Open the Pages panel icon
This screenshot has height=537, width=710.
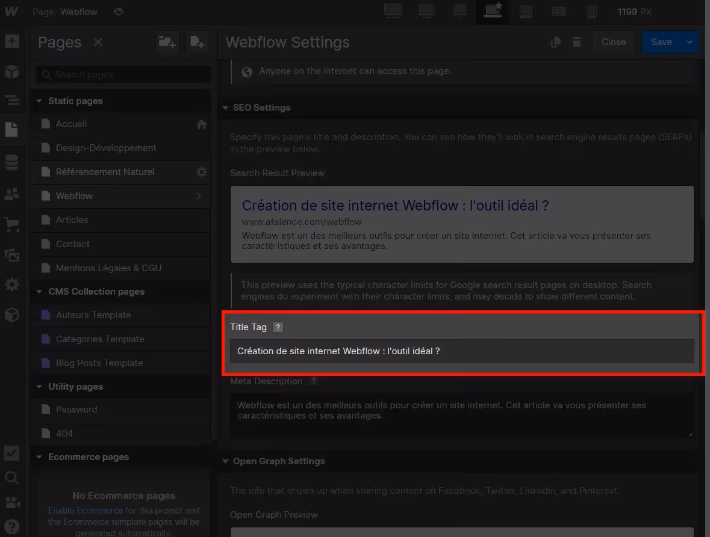[12, 129]
